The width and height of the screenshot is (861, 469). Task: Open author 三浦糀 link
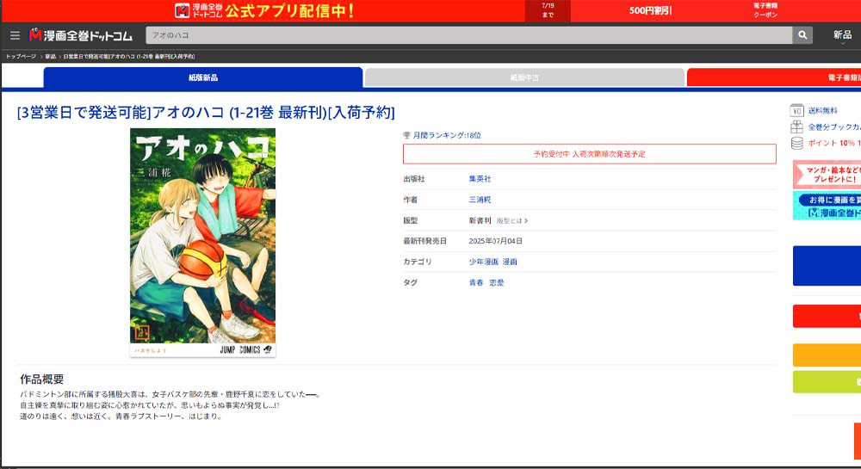coord(480,200)
